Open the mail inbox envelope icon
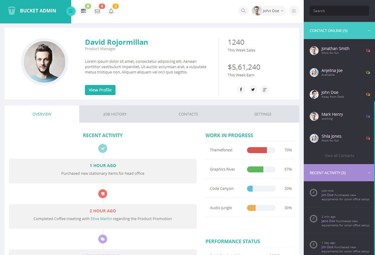 [97, 11]
